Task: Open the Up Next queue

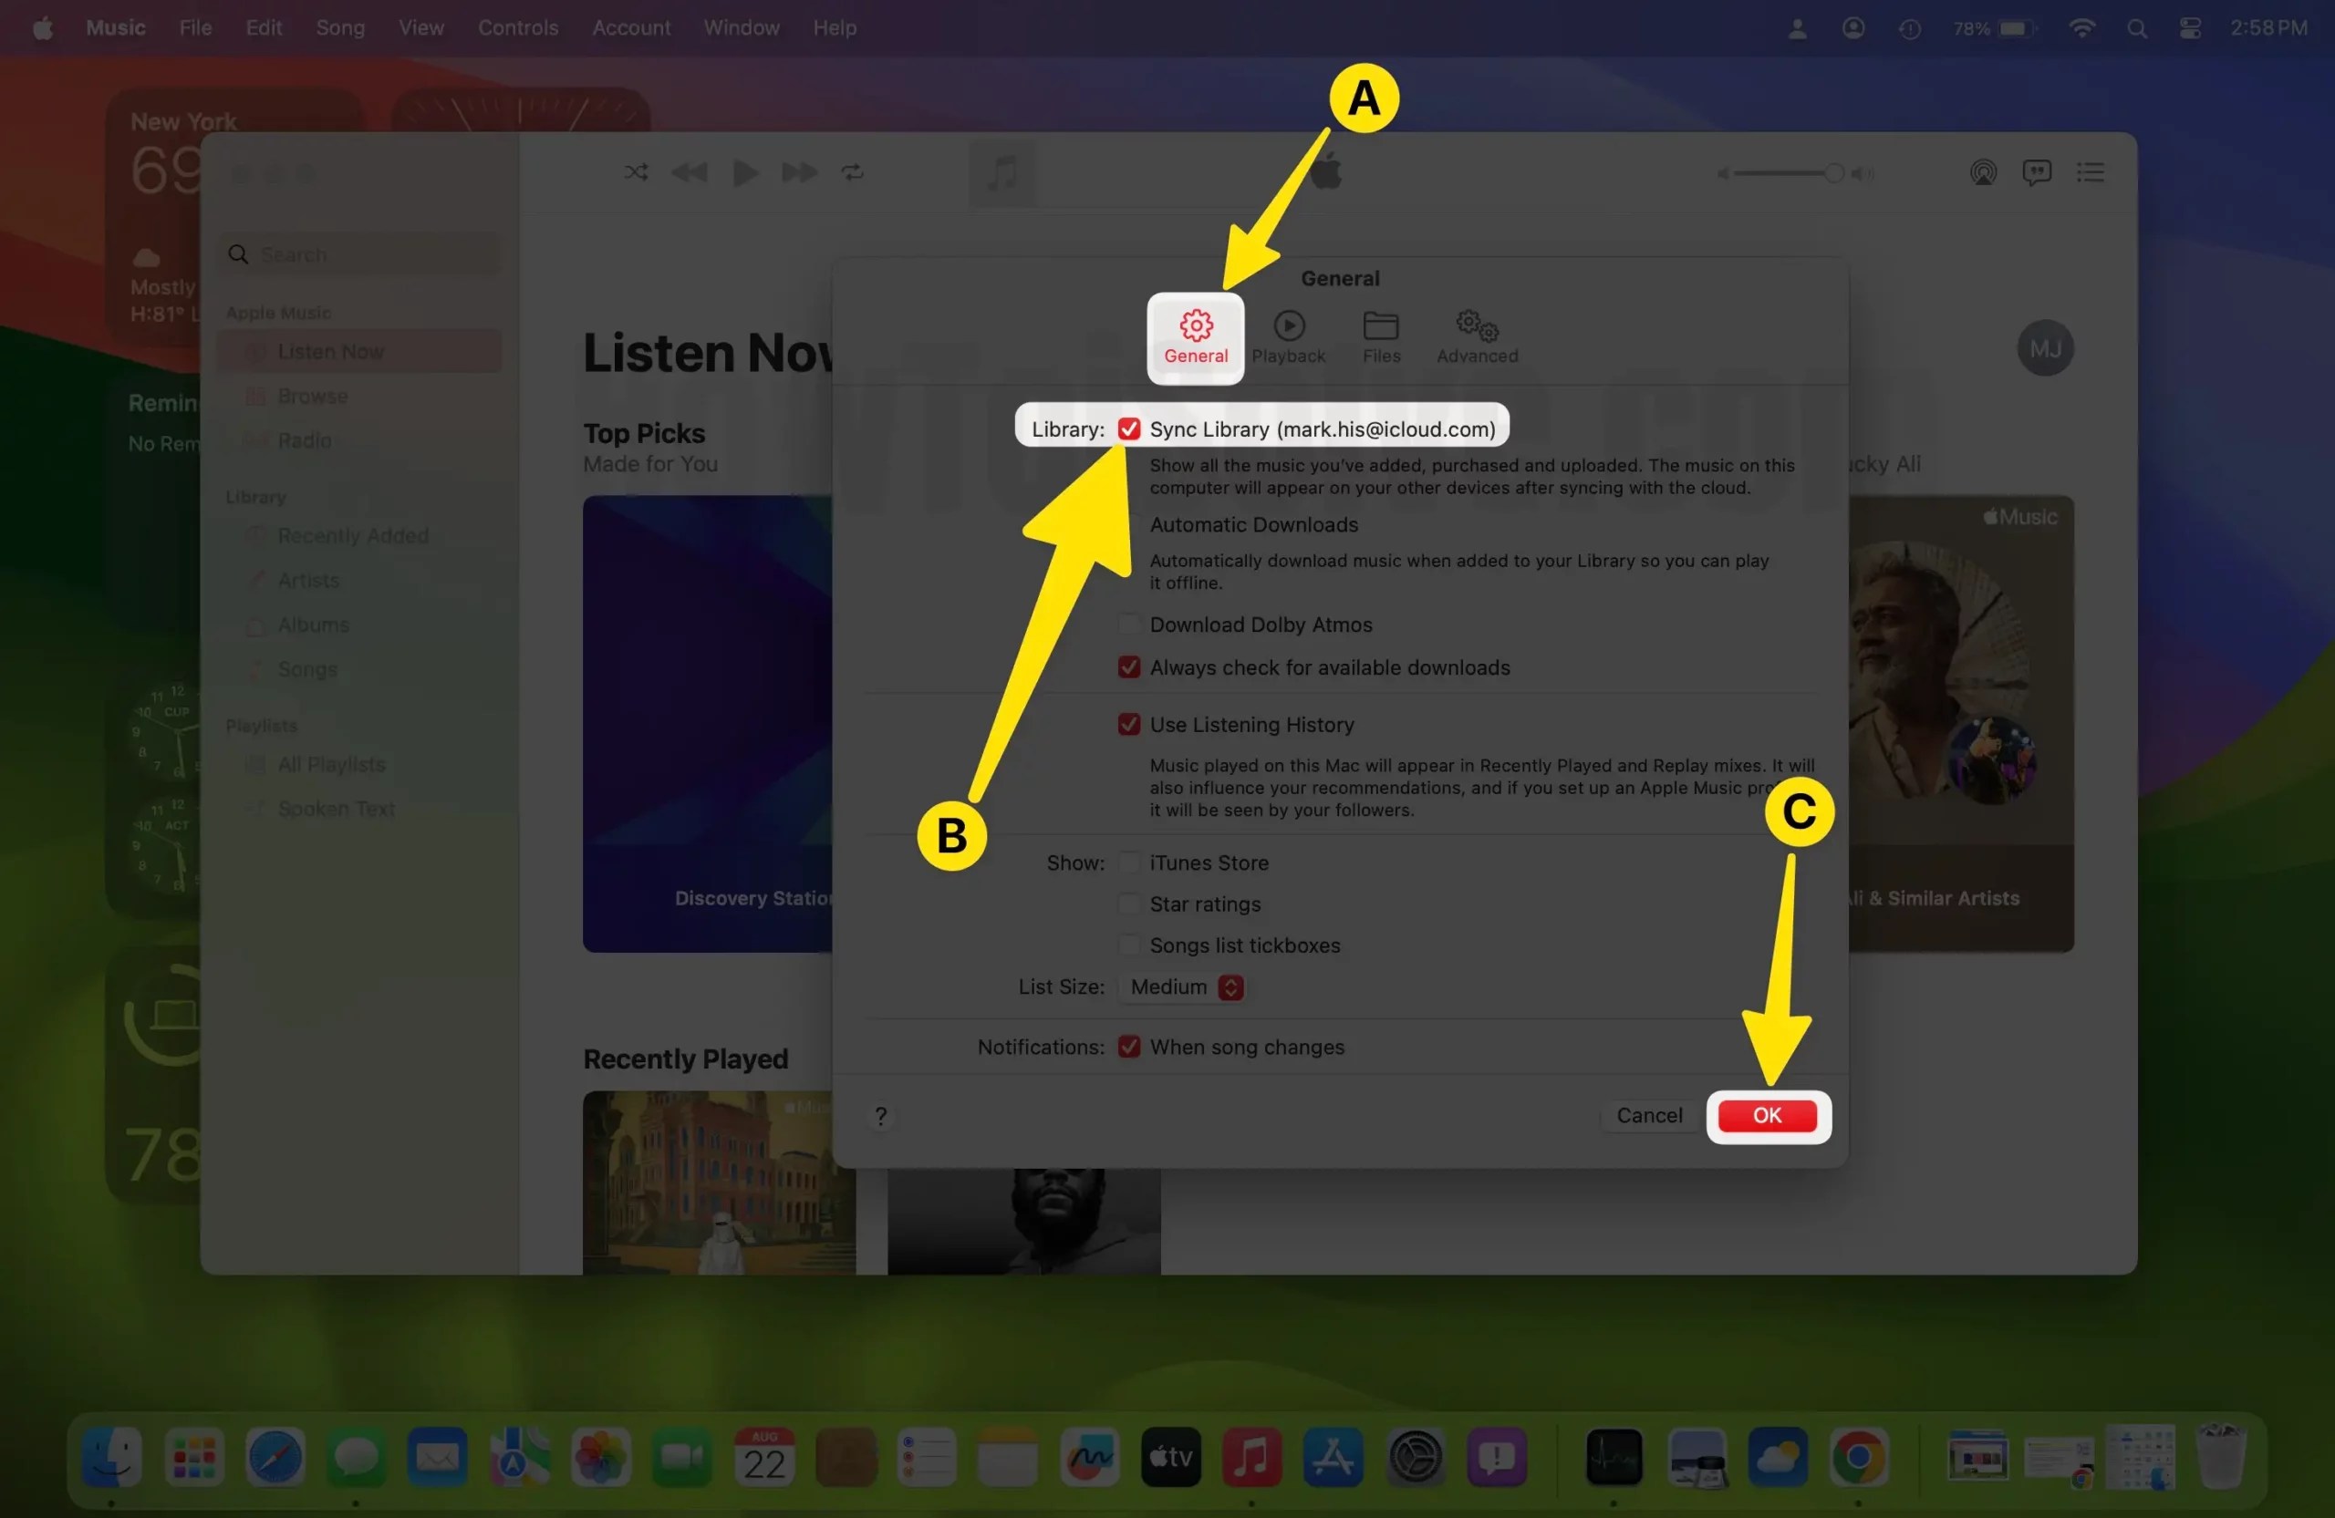Action: click(2091, 172)
